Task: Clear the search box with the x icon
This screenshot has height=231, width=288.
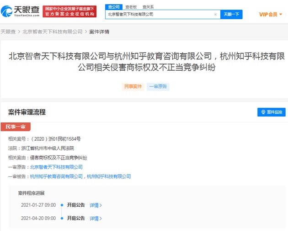Action: (215, 14)
